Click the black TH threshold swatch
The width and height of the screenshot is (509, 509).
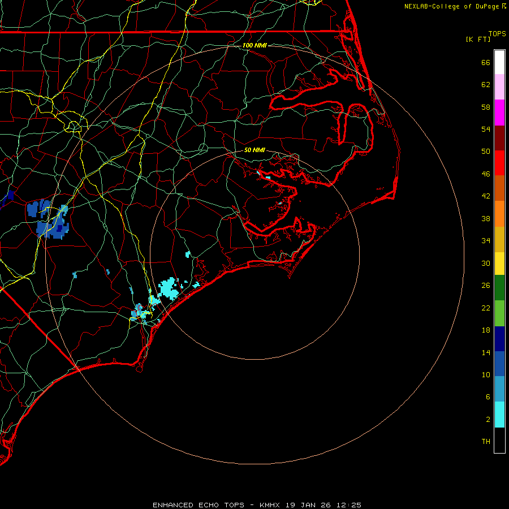(499, 440)
